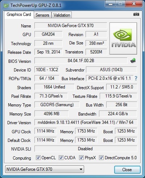The height and width of the screenshot is (178, 145).
Task: Select the Graphics Card tab
Action: pos(19,14)
